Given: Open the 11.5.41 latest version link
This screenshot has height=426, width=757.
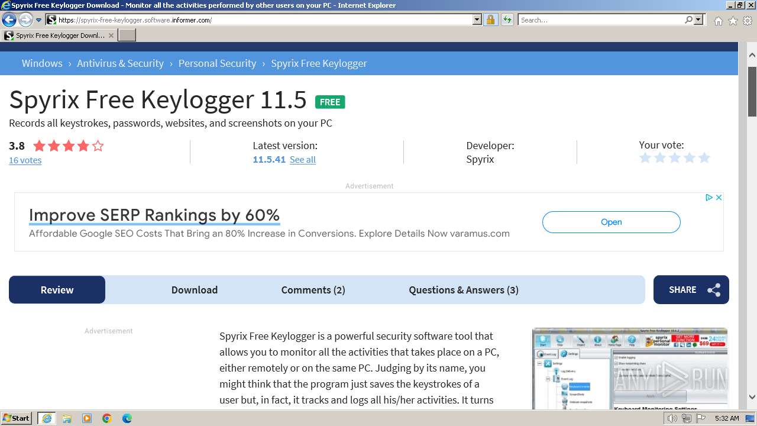Looking at the screenshot, I should 269,159.
